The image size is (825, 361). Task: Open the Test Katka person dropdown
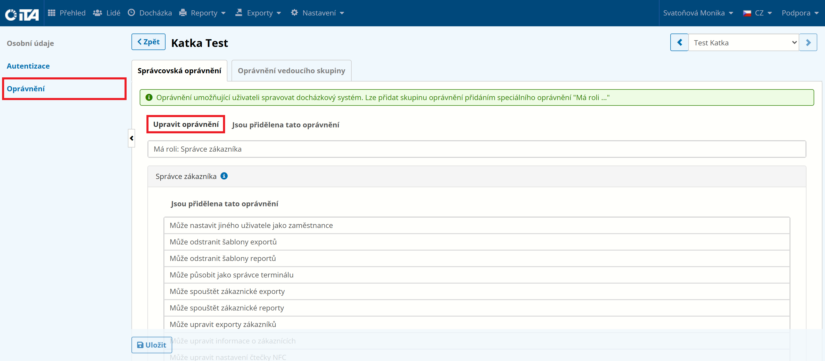pyautogui.click(x=744, y=43)
